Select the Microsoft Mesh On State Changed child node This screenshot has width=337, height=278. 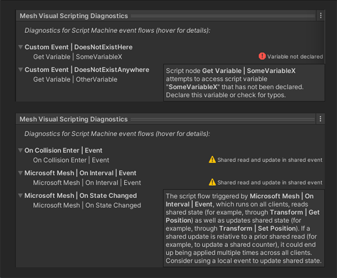87,205
